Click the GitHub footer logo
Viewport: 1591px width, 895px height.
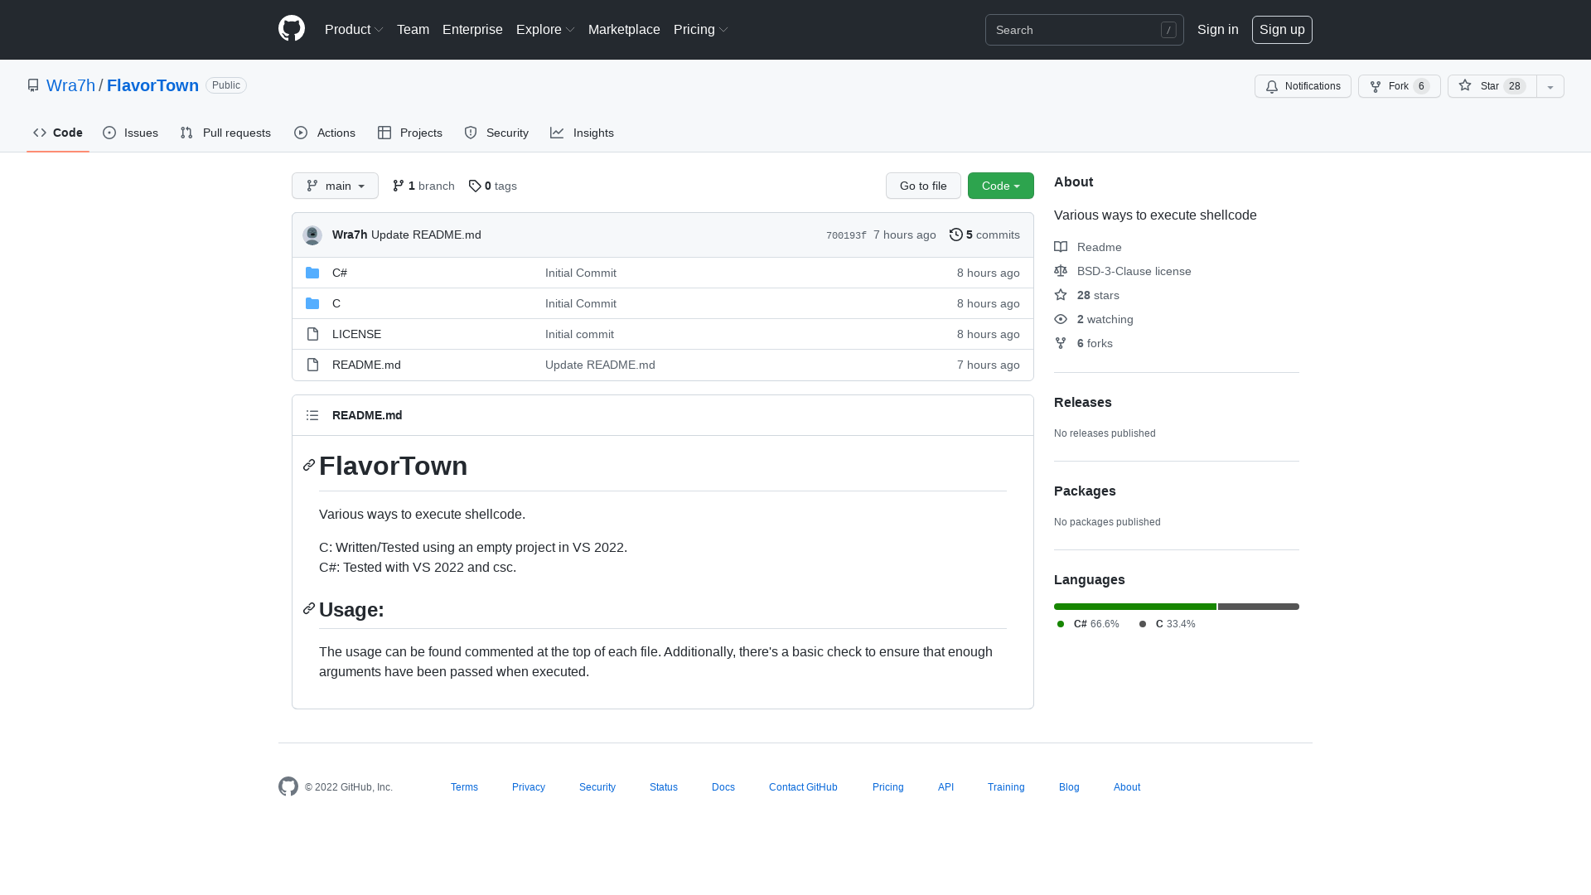pyautogui.click(x=288, y=786)
